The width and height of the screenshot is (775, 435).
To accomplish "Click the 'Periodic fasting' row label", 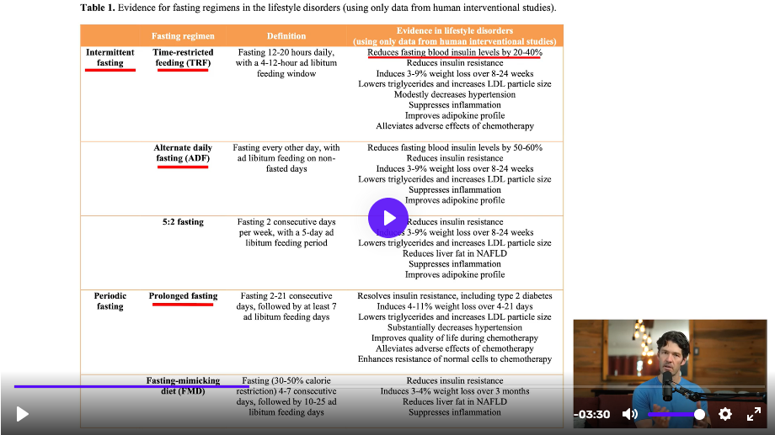I will [x=110, y=301].
